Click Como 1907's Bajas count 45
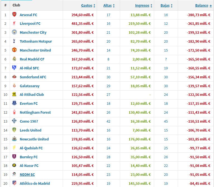This screenshot has width=214, height=187. point(166,121)
